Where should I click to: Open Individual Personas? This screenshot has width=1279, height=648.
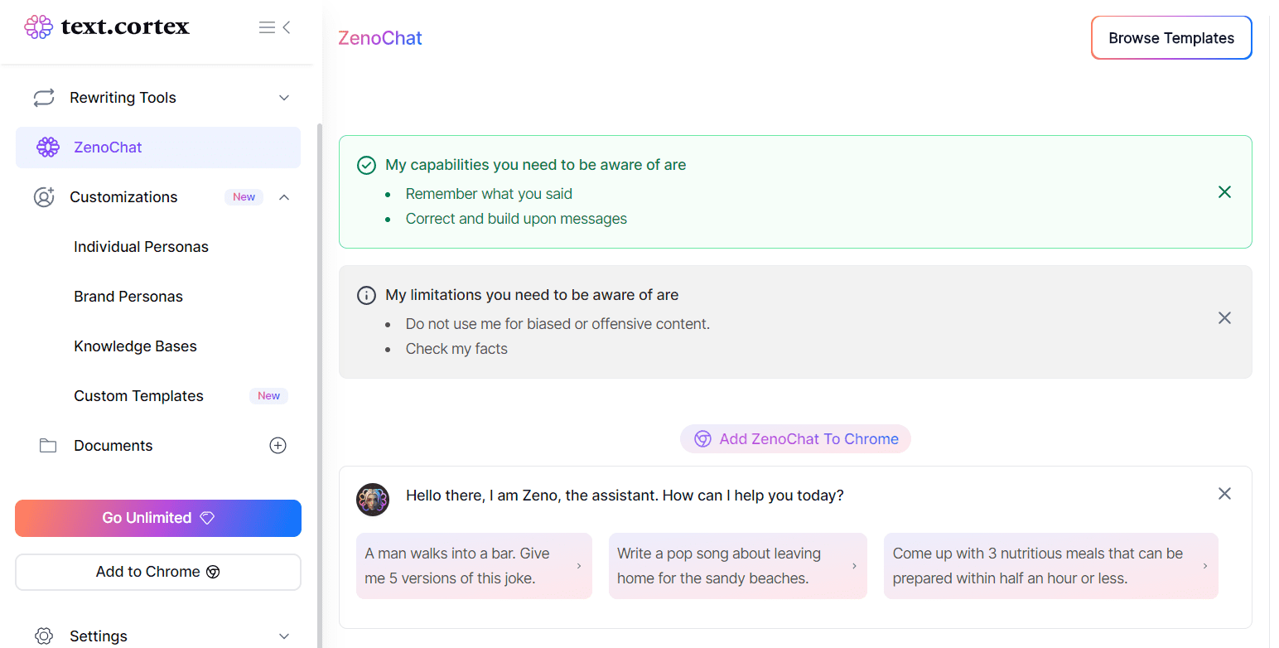[x=141, y=246]
